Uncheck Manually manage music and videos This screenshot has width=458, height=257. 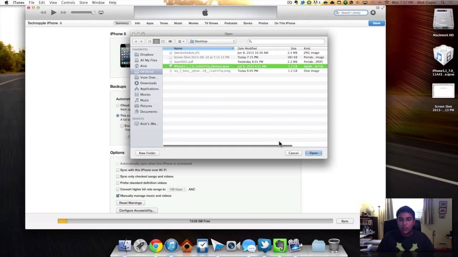118,196
